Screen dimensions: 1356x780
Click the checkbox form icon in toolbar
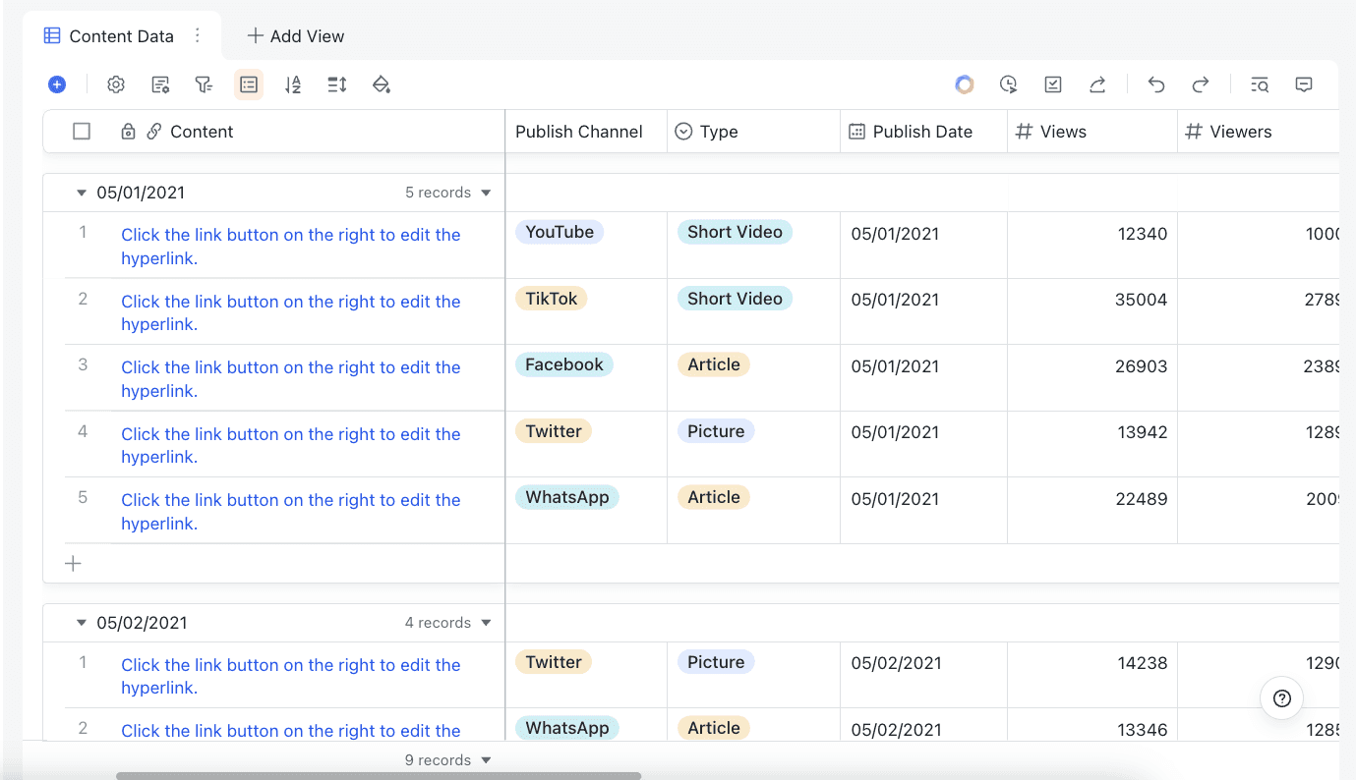coord(1053,84)
